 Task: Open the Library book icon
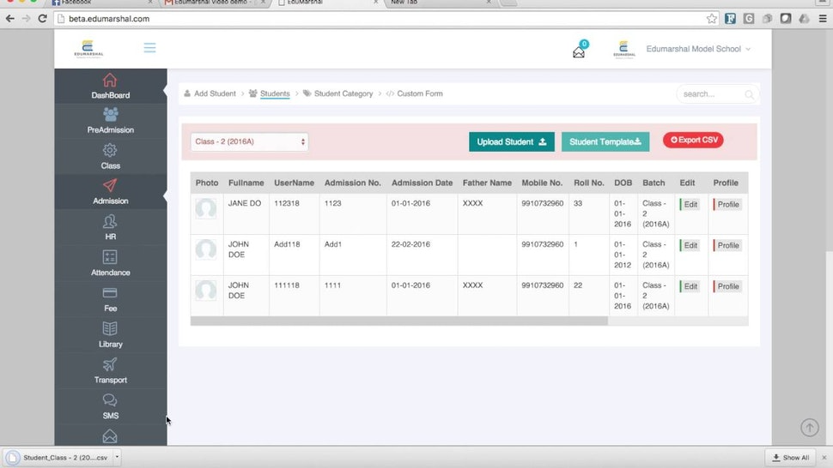click(x=110, y=328)
